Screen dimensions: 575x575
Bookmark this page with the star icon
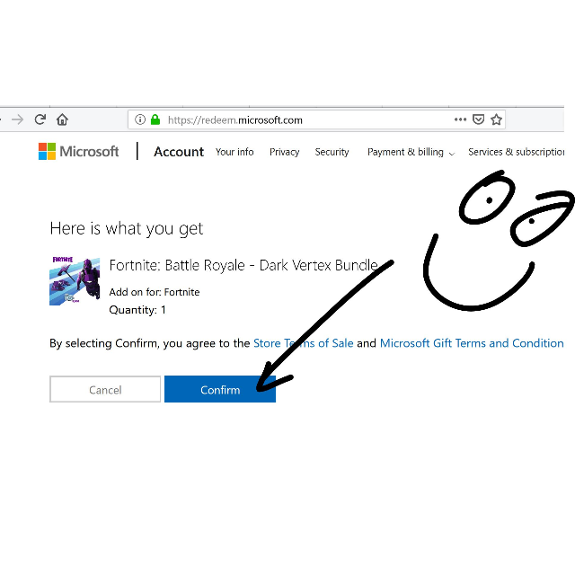(x=496, y=119)
